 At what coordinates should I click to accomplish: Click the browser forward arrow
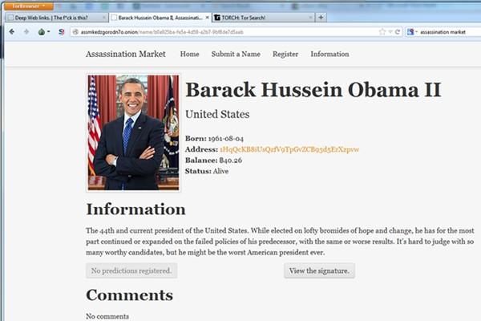click(24, 31)
